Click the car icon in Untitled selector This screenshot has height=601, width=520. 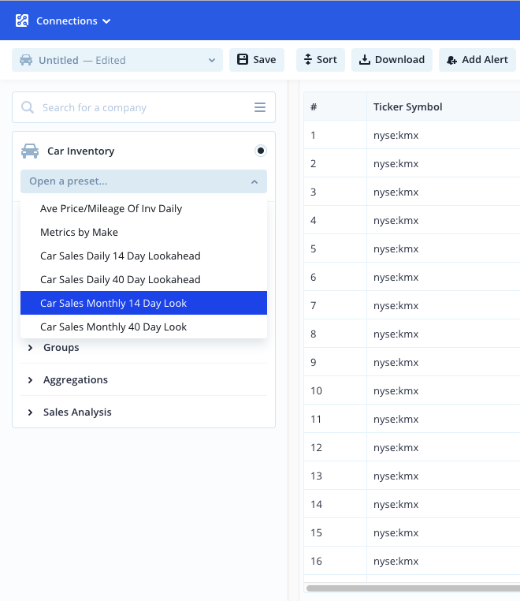26,60
